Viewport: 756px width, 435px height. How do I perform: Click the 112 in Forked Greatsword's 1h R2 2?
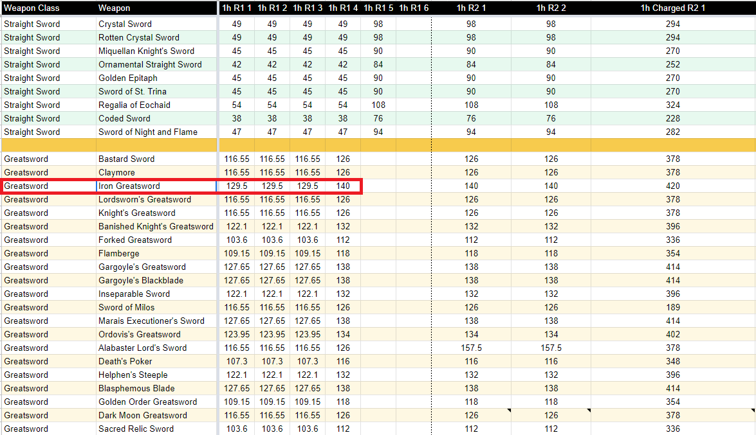tap(551, 240)
